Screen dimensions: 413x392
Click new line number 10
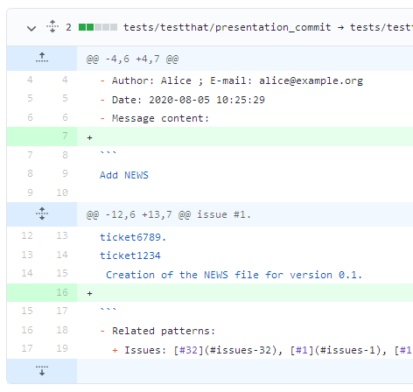62,192
